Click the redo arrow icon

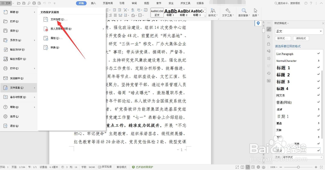tap(49, 3)
